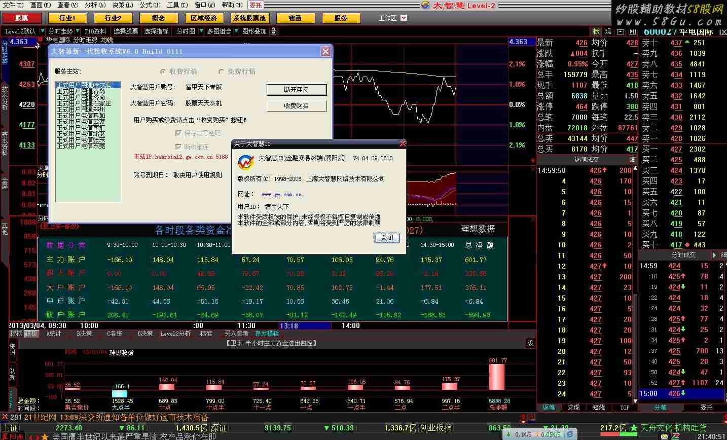This screenshot has width=727, height=440.
Task: Open the 工具(T) menu
Action: click(177, 5)
